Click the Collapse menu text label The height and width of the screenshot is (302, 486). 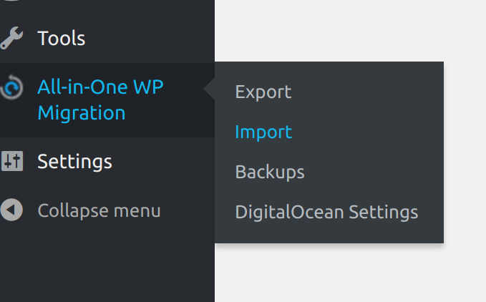99,211
